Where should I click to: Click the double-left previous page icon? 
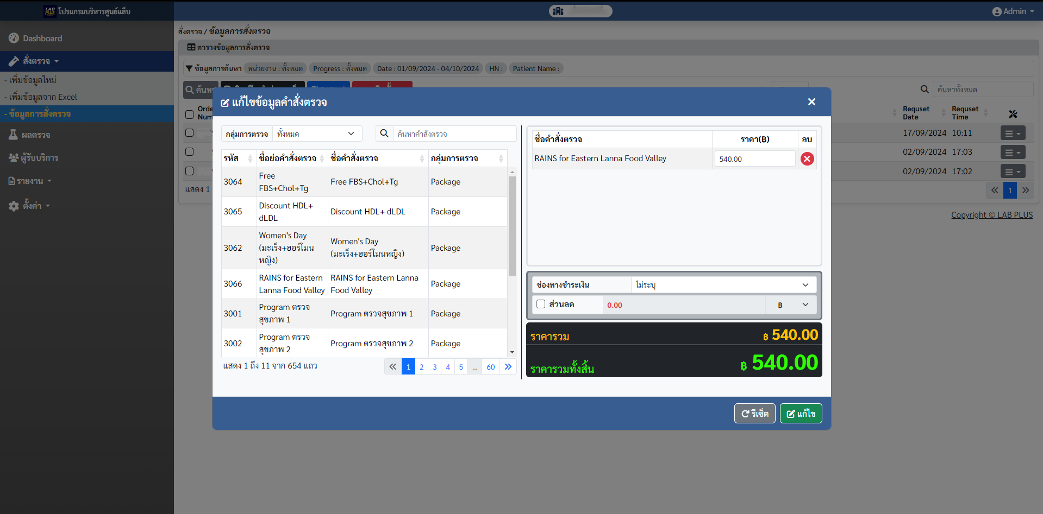click(392, 367)
